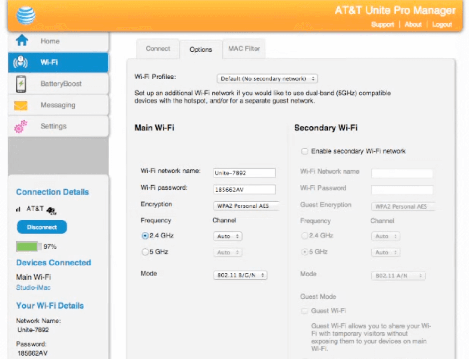Viewport: 469px width, 359px height.
Task: Select 5 GHz frequency for Main Wi-Fi
Action: (145, 252)
